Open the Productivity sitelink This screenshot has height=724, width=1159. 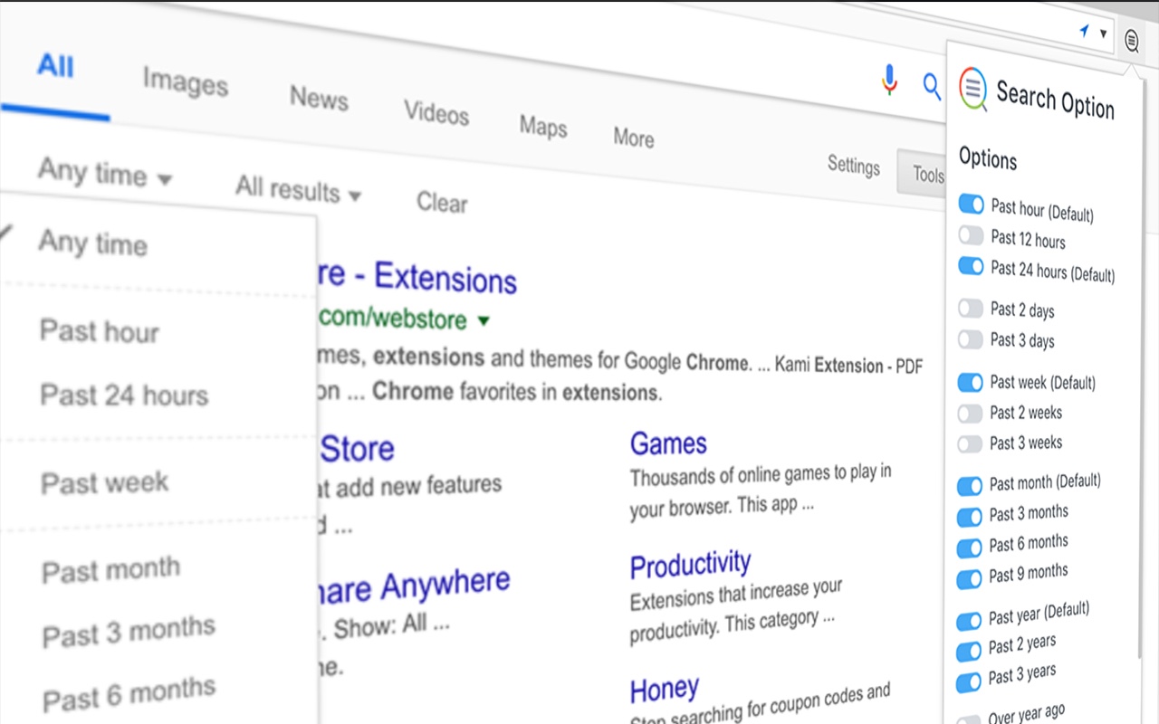tap(691, 566)
